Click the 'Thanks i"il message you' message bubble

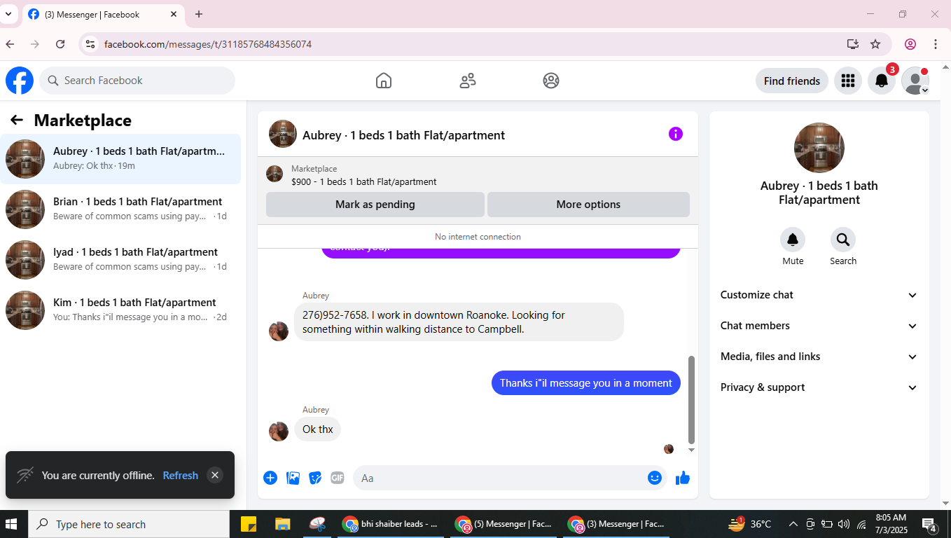click(x=585, y=383)
